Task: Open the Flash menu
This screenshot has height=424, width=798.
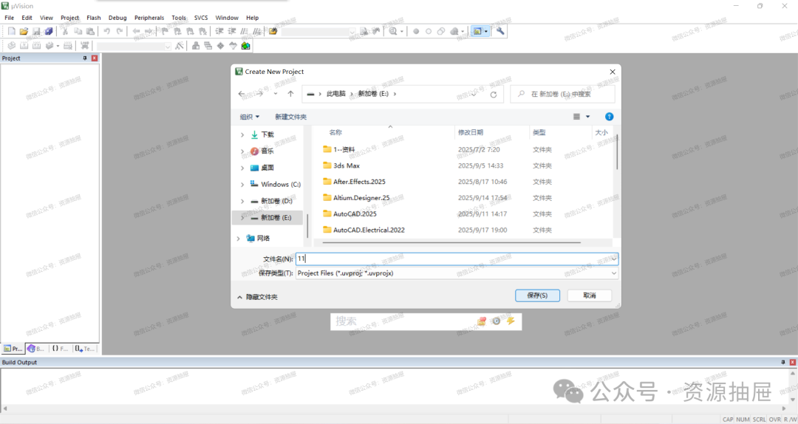Action: point(94,18)
